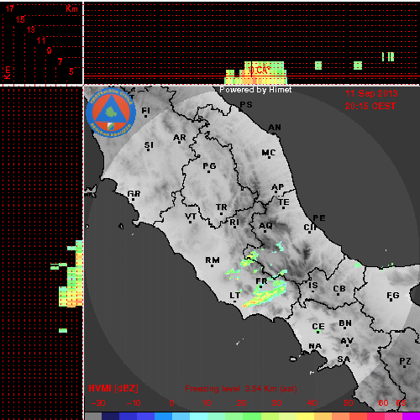Click the Protezione Civile Abruzzo logo
420x420 pixels.
click(111, 113)
